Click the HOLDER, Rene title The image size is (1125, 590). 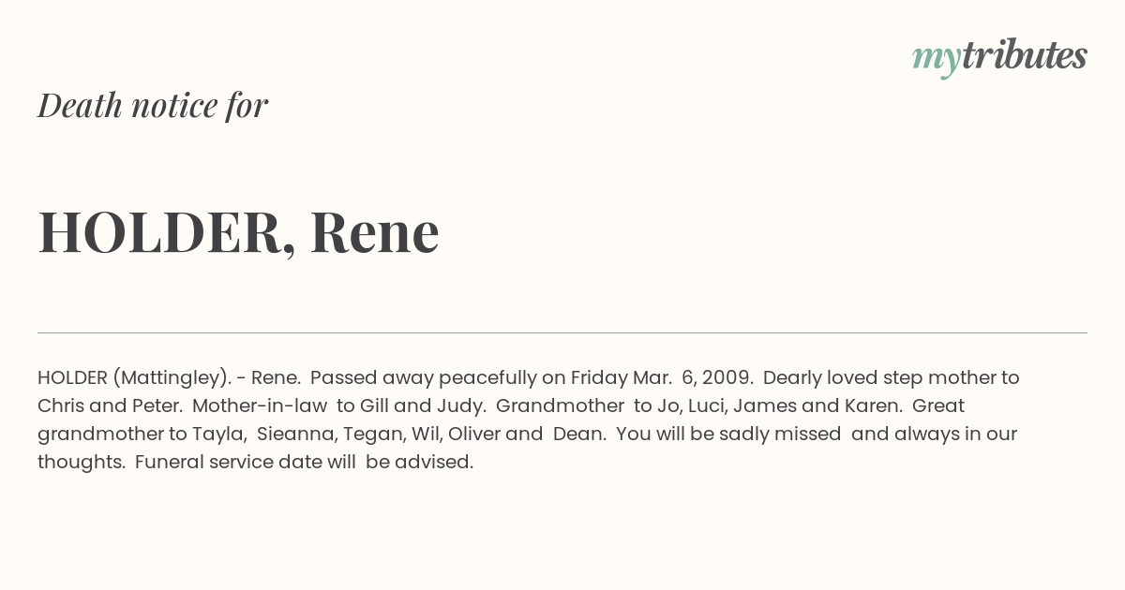[238, 231]
